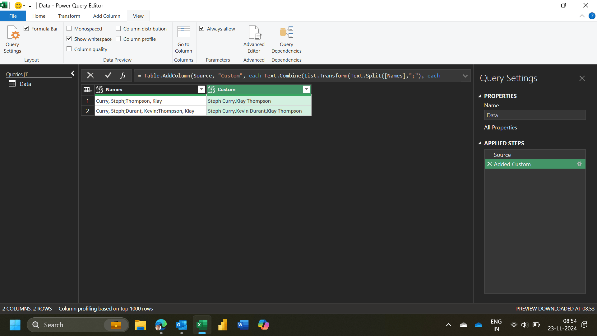597x336 pixels.
Task: Open Outlook from taskbar
Action: pyautogui.click(x=181, y=325)
